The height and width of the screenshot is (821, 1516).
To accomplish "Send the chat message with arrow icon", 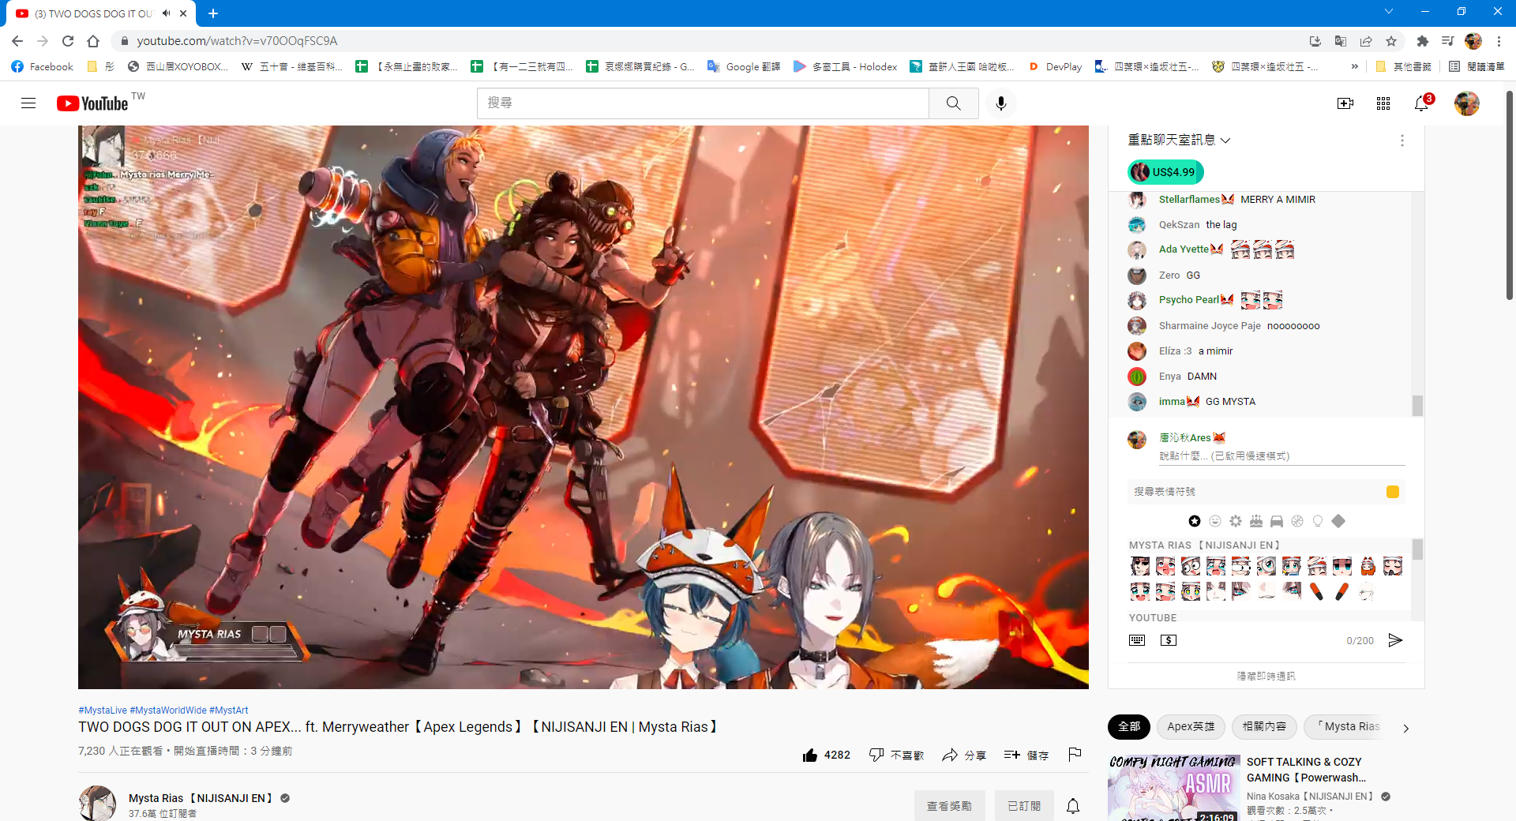I will pyautogui.click(x=1395, y=640).
